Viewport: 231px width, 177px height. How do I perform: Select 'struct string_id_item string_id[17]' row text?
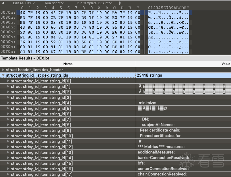[42, 174]
